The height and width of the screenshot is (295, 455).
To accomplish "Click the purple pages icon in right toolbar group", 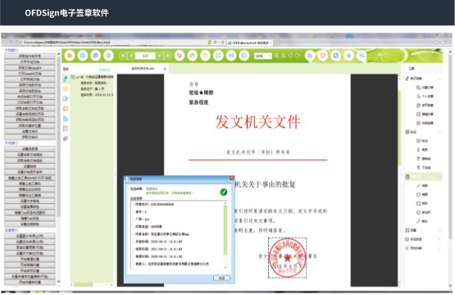I will click(310, 56).
